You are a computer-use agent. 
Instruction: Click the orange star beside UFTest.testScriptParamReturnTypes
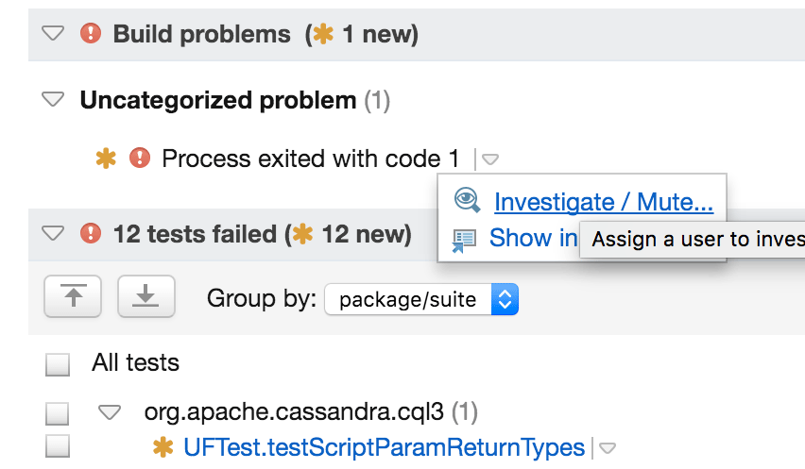coord(163,447)
